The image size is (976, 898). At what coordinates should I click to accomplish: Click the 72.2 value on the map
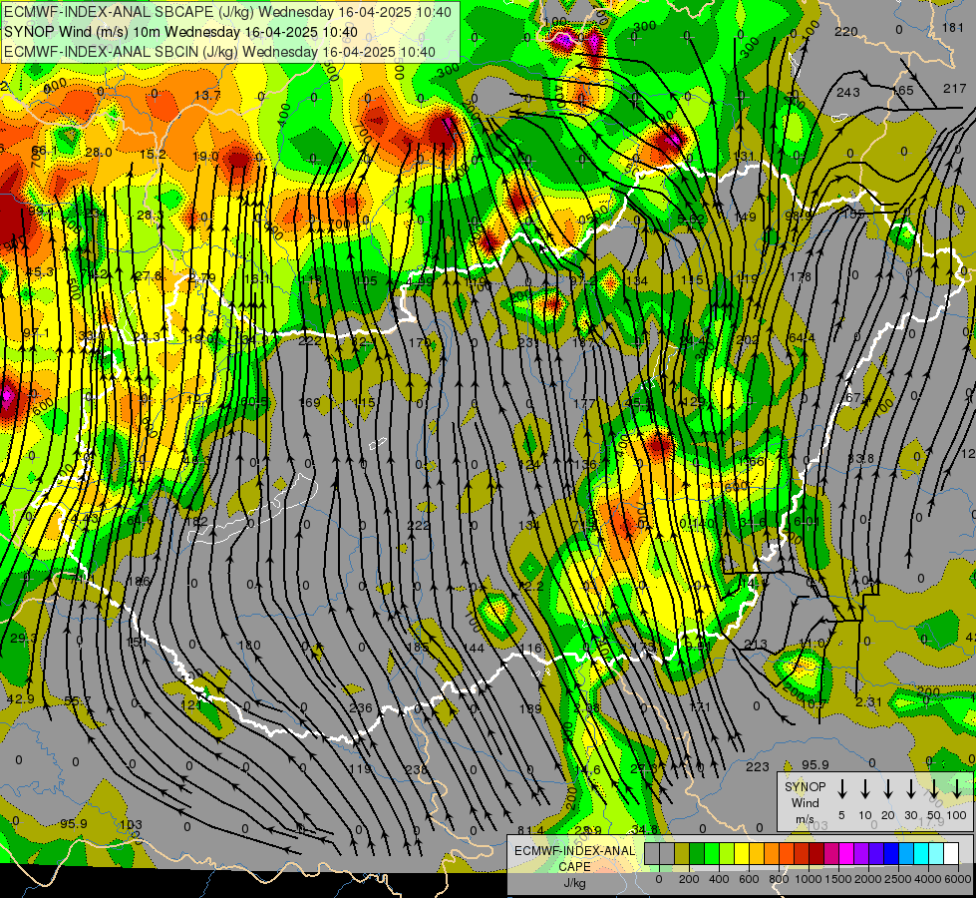530,586
